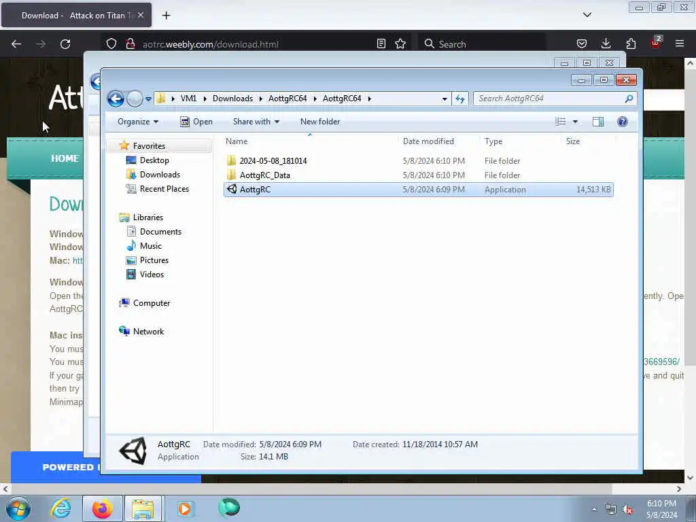The height and width of the screenshot is (522, 696).
Task: Click the Firefox URL address field
Action: coord(256,44)
